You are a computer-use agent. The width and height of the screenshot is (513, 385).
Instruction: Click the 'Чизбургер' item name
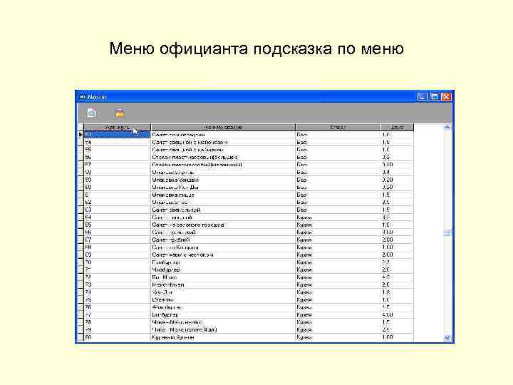click(x=166, y=269)
